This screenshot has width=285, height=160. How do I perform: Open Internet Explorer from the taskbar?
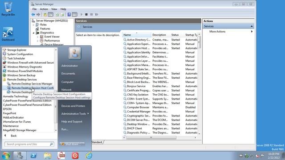pyautogui.click(x=89, y=156)
